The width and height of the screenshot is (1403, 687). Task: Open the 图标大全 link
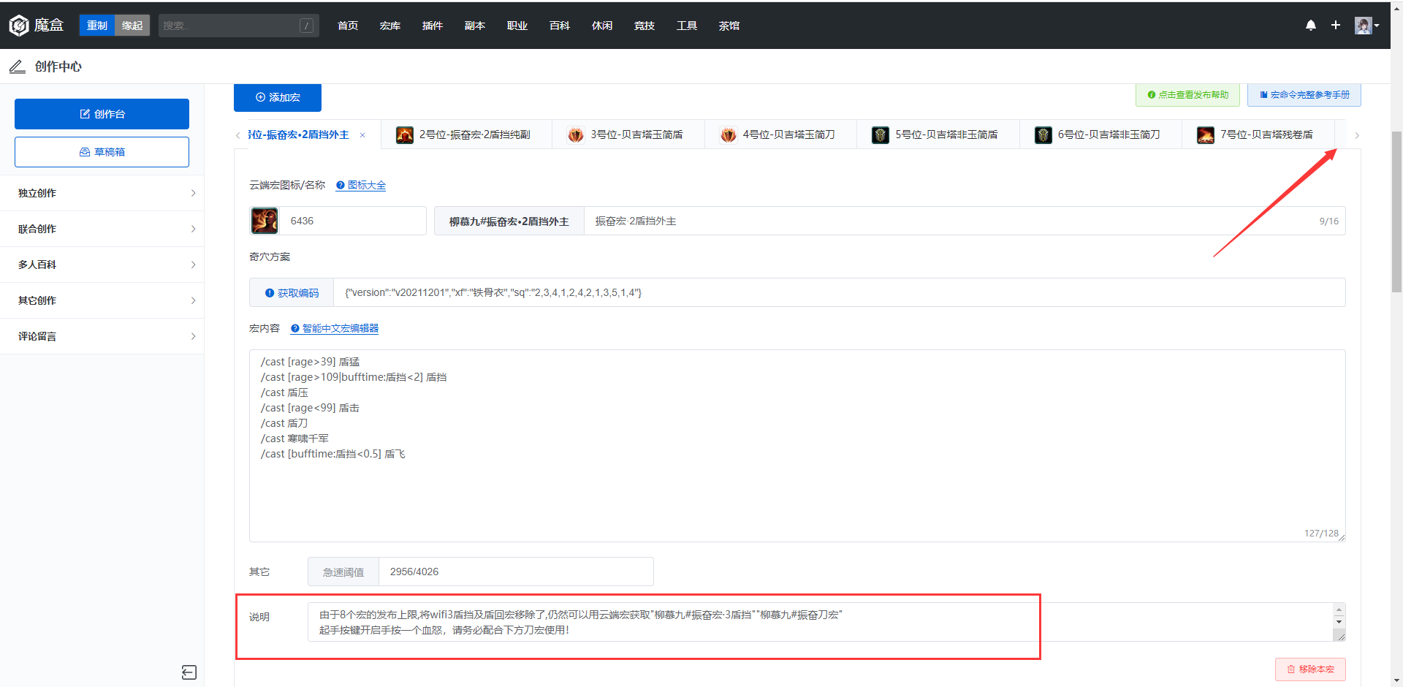click(366, 185)
